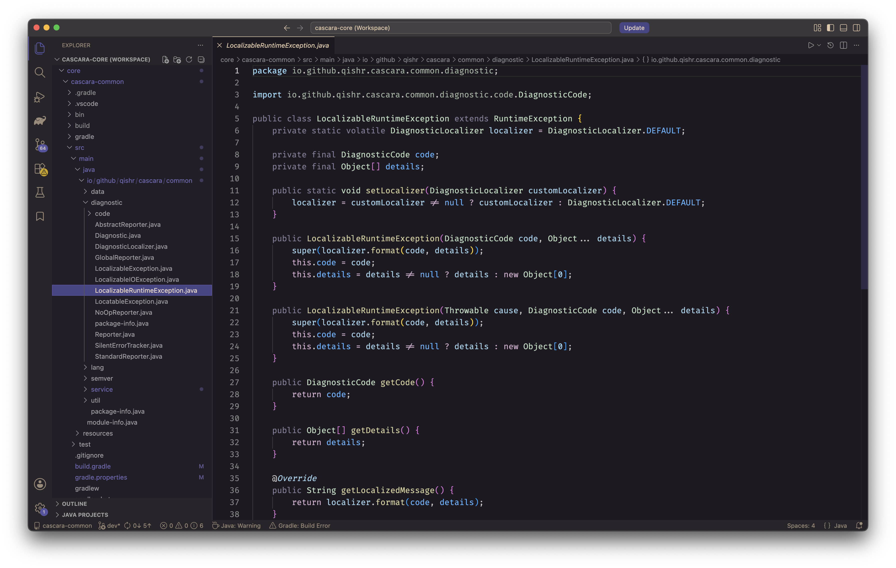Open problems count in status bar

click(x=181, y=526)
